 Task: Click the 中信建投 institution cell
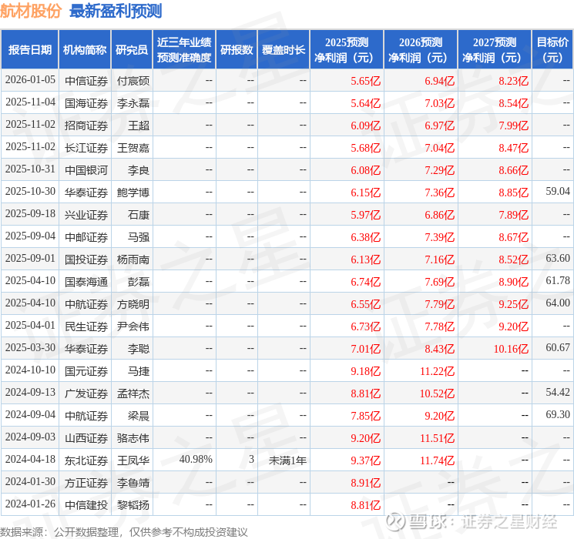(86, 505)
